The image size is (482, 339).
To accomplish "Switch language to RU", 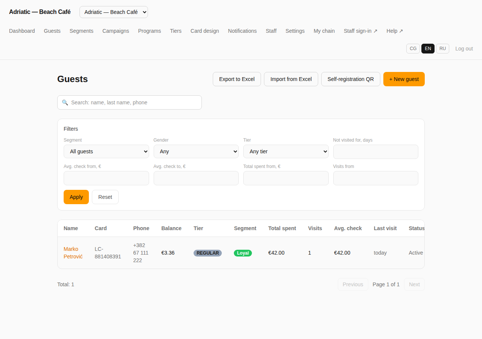I will 442,49.
